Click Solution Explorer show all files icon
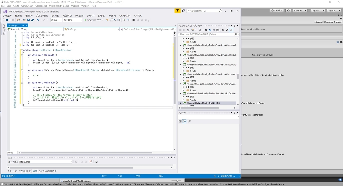Image resolution: width=343 pixels, height=186 pixels. 218,30
